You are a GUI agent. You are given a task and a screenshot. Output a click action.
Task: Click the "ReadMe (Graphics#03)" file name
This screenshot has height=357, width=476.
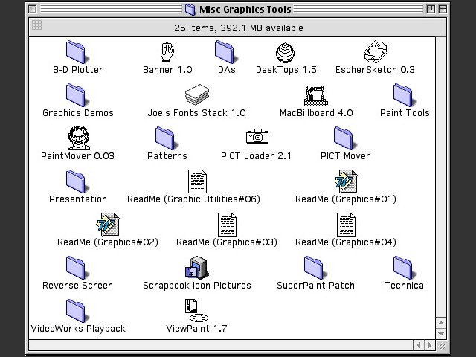point(227,242)
